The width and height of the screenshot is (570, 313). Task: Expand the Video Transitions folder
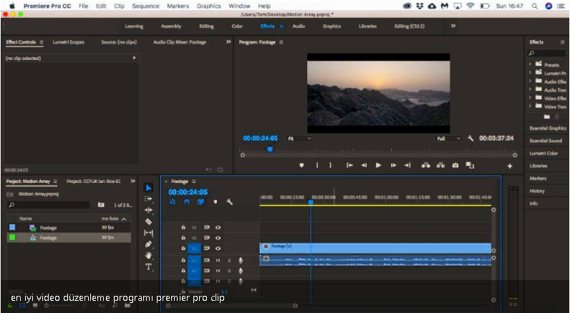(530, 106)
